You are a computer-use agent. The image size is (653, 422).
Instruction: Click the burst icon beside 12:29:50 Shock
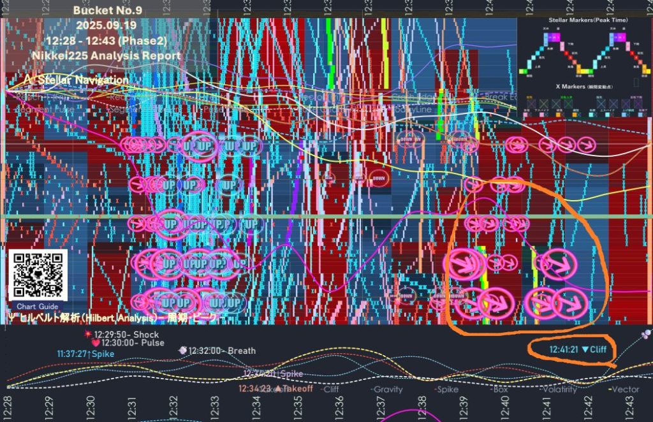[x=88, y=334]
